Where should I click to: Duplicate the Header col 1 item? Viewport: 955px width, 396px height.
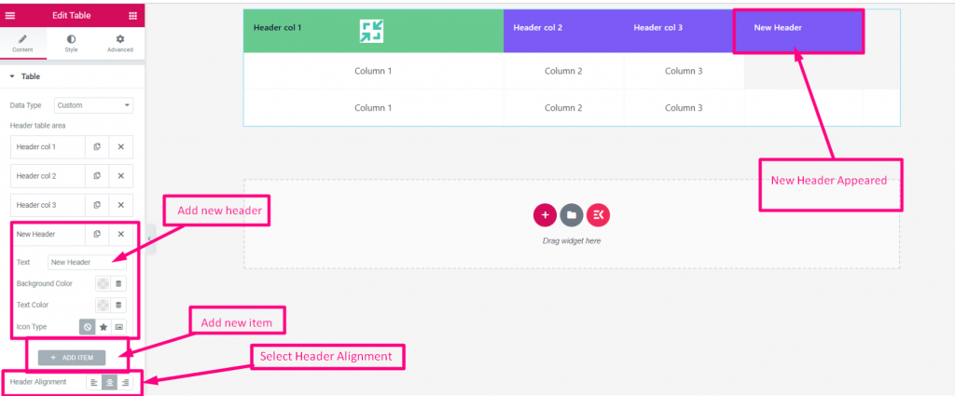pos(97,147)
